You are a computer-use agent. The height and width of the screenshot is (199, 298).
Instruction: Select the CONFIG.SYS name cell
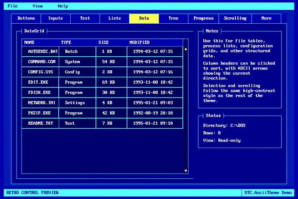click(40, 72)
